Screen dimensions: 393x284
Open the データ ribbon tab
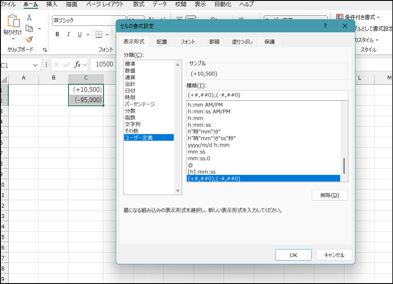click(x=160, y=4)
